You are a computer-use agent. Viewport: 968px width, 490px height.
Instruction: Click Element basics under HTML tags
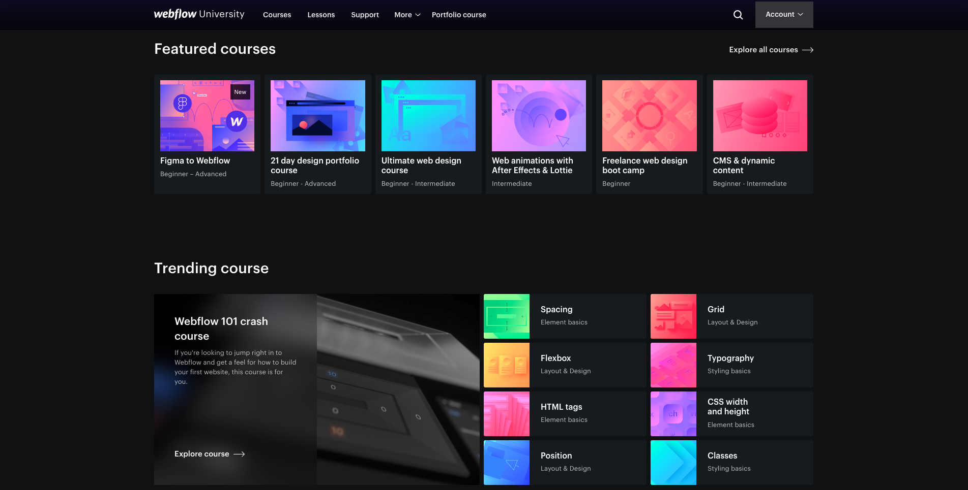564,419
